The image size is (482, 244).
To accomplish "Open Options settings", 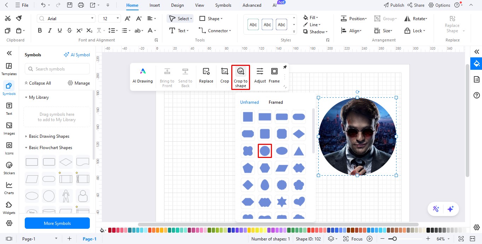I will coord(440,5).
